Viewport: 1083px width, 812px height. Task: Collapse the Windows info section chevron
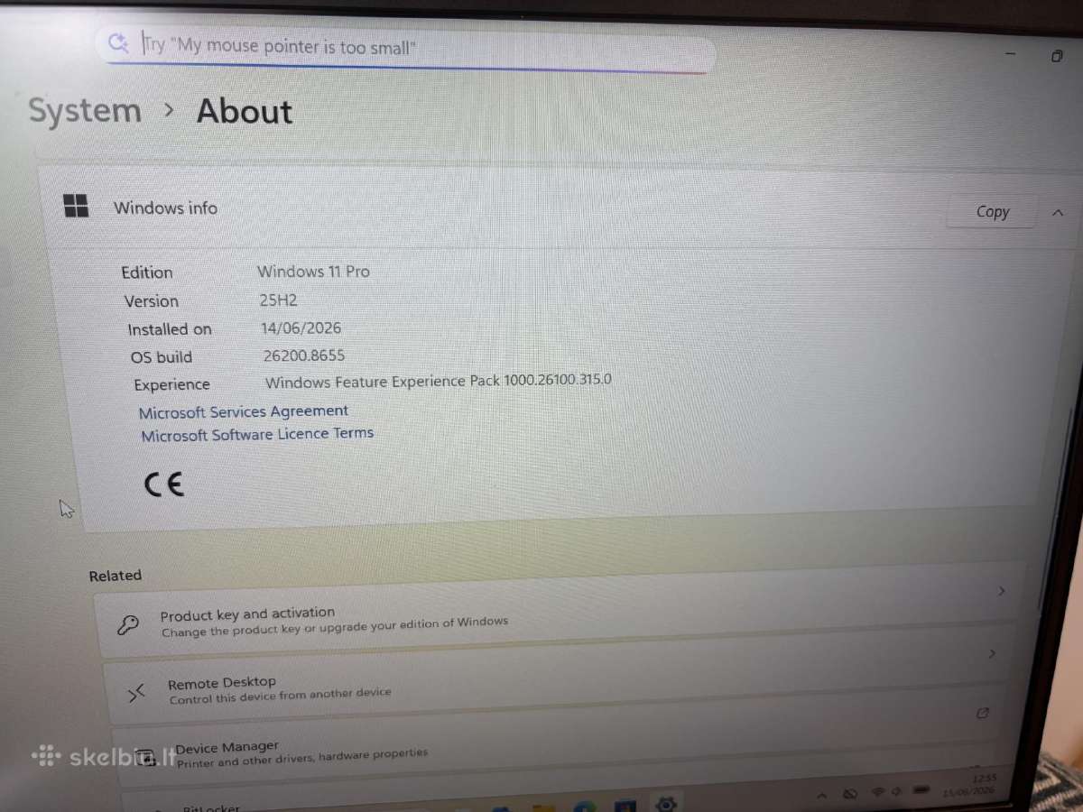[x=1058, y=213]
